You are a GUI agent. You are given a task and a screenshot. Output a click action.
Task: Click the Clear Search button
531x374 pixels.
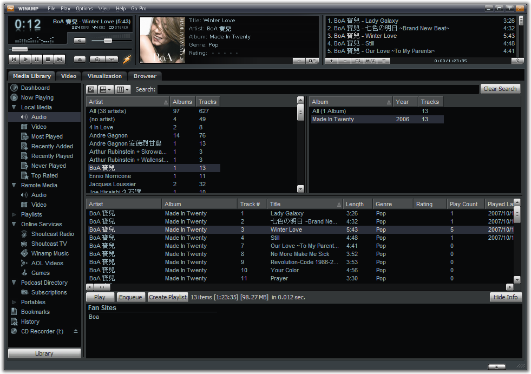pos(500,89)
